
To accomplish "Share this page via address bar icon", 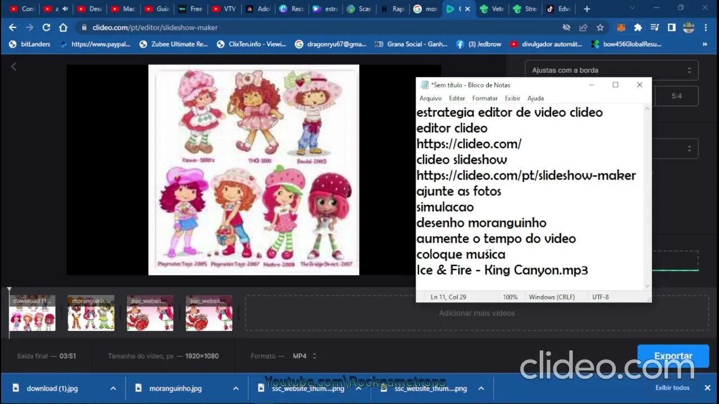I will pyautogui.click(x=583, y=27).
